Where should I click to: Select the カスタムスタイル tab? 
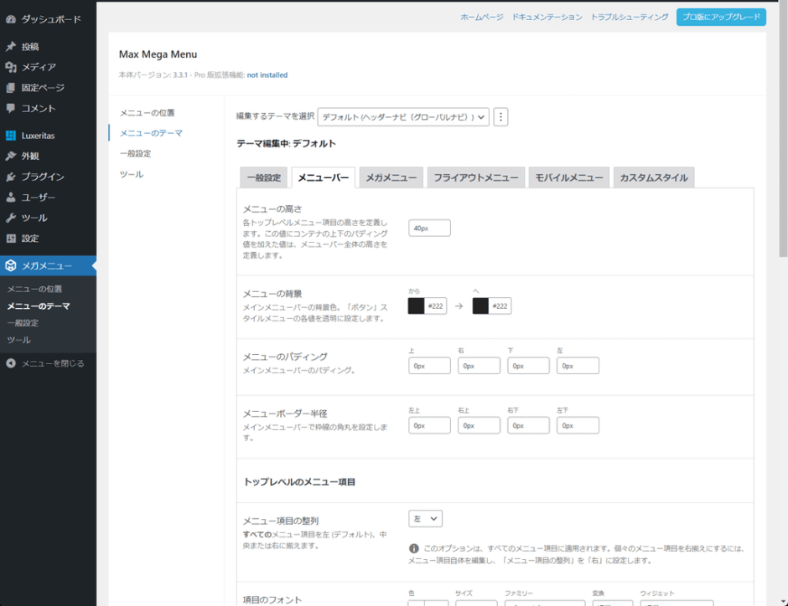(654, 177)
